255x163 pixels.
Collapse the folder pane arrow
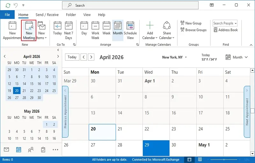[58, 50]
